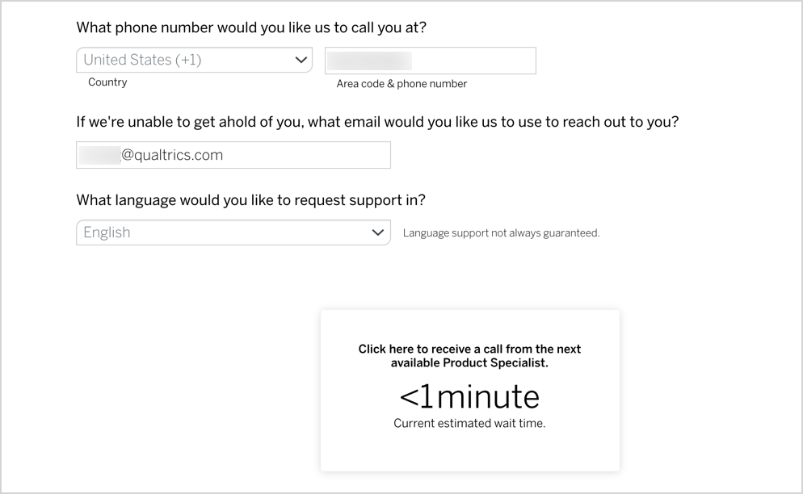Click the <1minute wait time text
Screen dimensions: 803x494
[469, 397]
